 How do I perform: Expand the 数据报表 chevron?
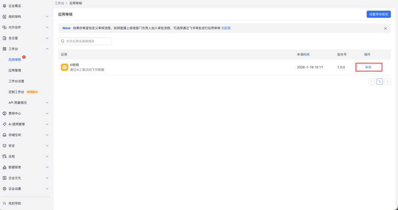pyautogui.click(x=47, y=167)
